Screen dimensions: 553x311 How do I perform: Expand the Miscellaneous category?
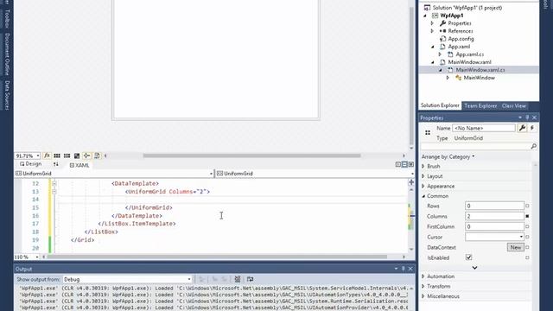click(423, 296)
